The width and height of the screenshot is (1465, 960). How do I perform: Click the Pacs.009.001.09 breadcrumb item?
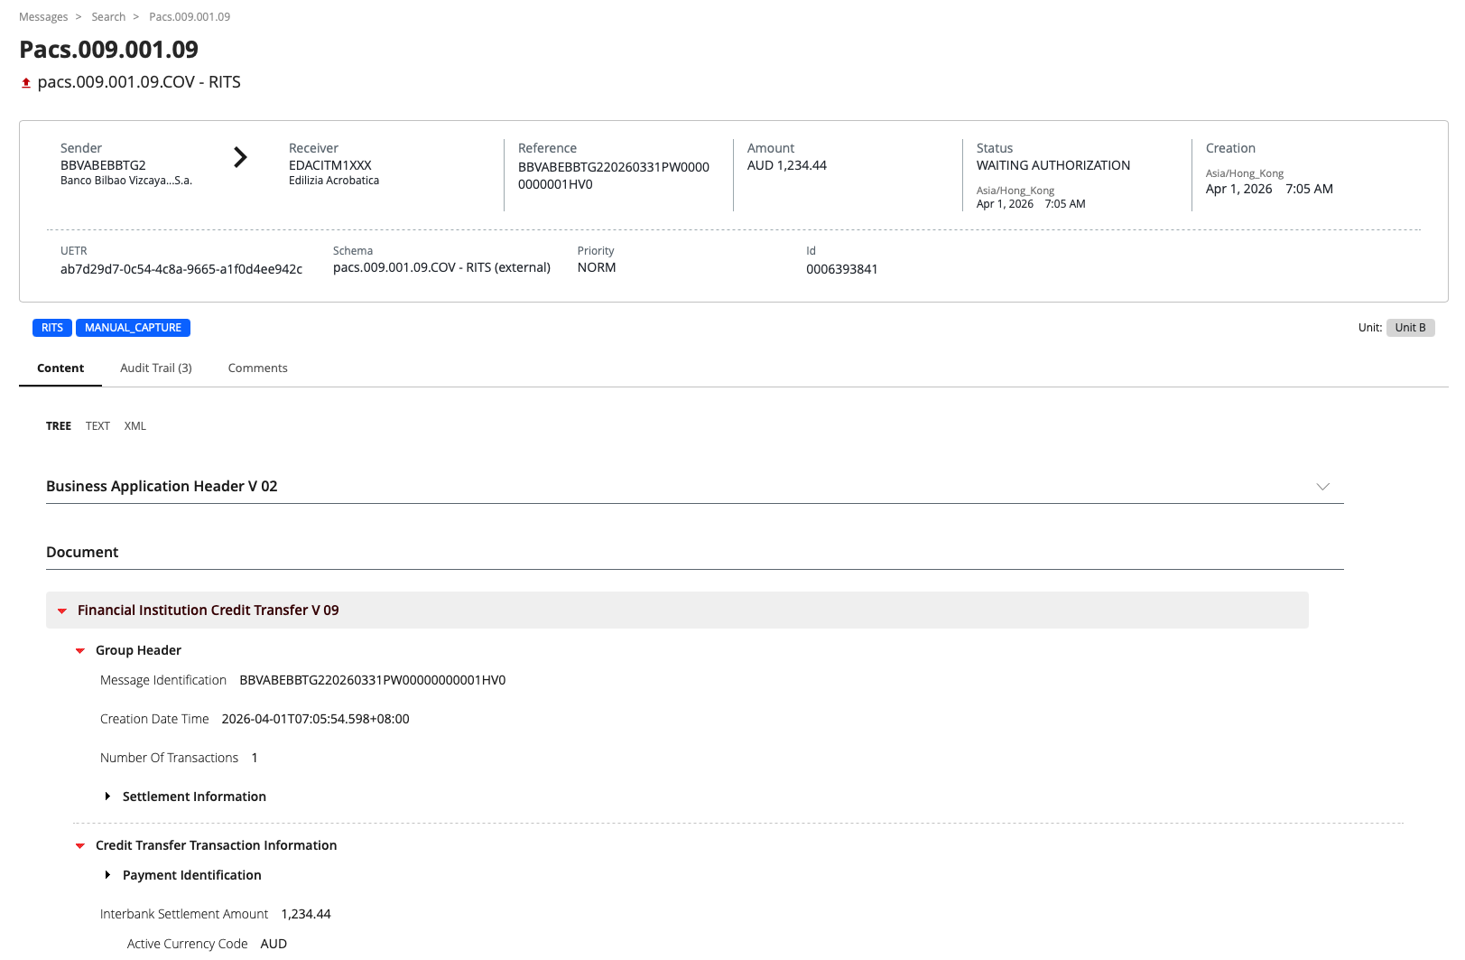(190, 17)
